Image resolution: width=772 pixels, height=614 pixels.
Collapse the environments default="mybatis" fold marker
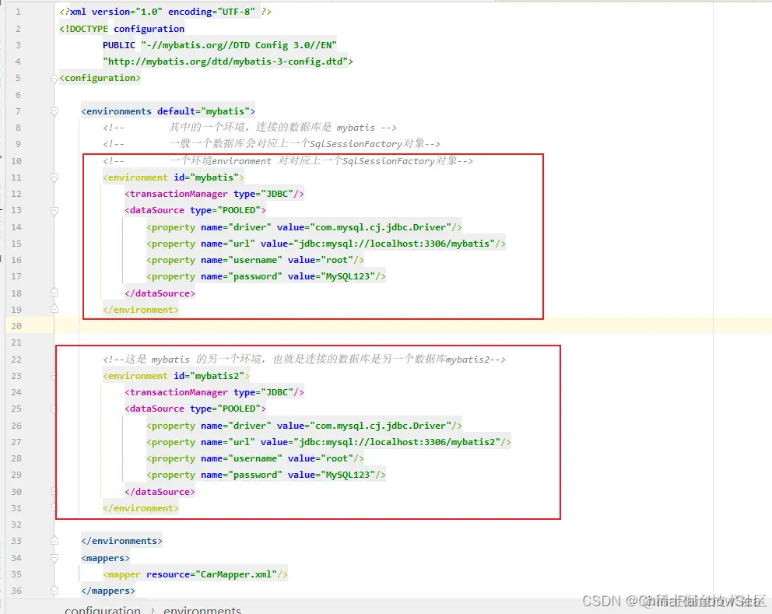[54, 112]
